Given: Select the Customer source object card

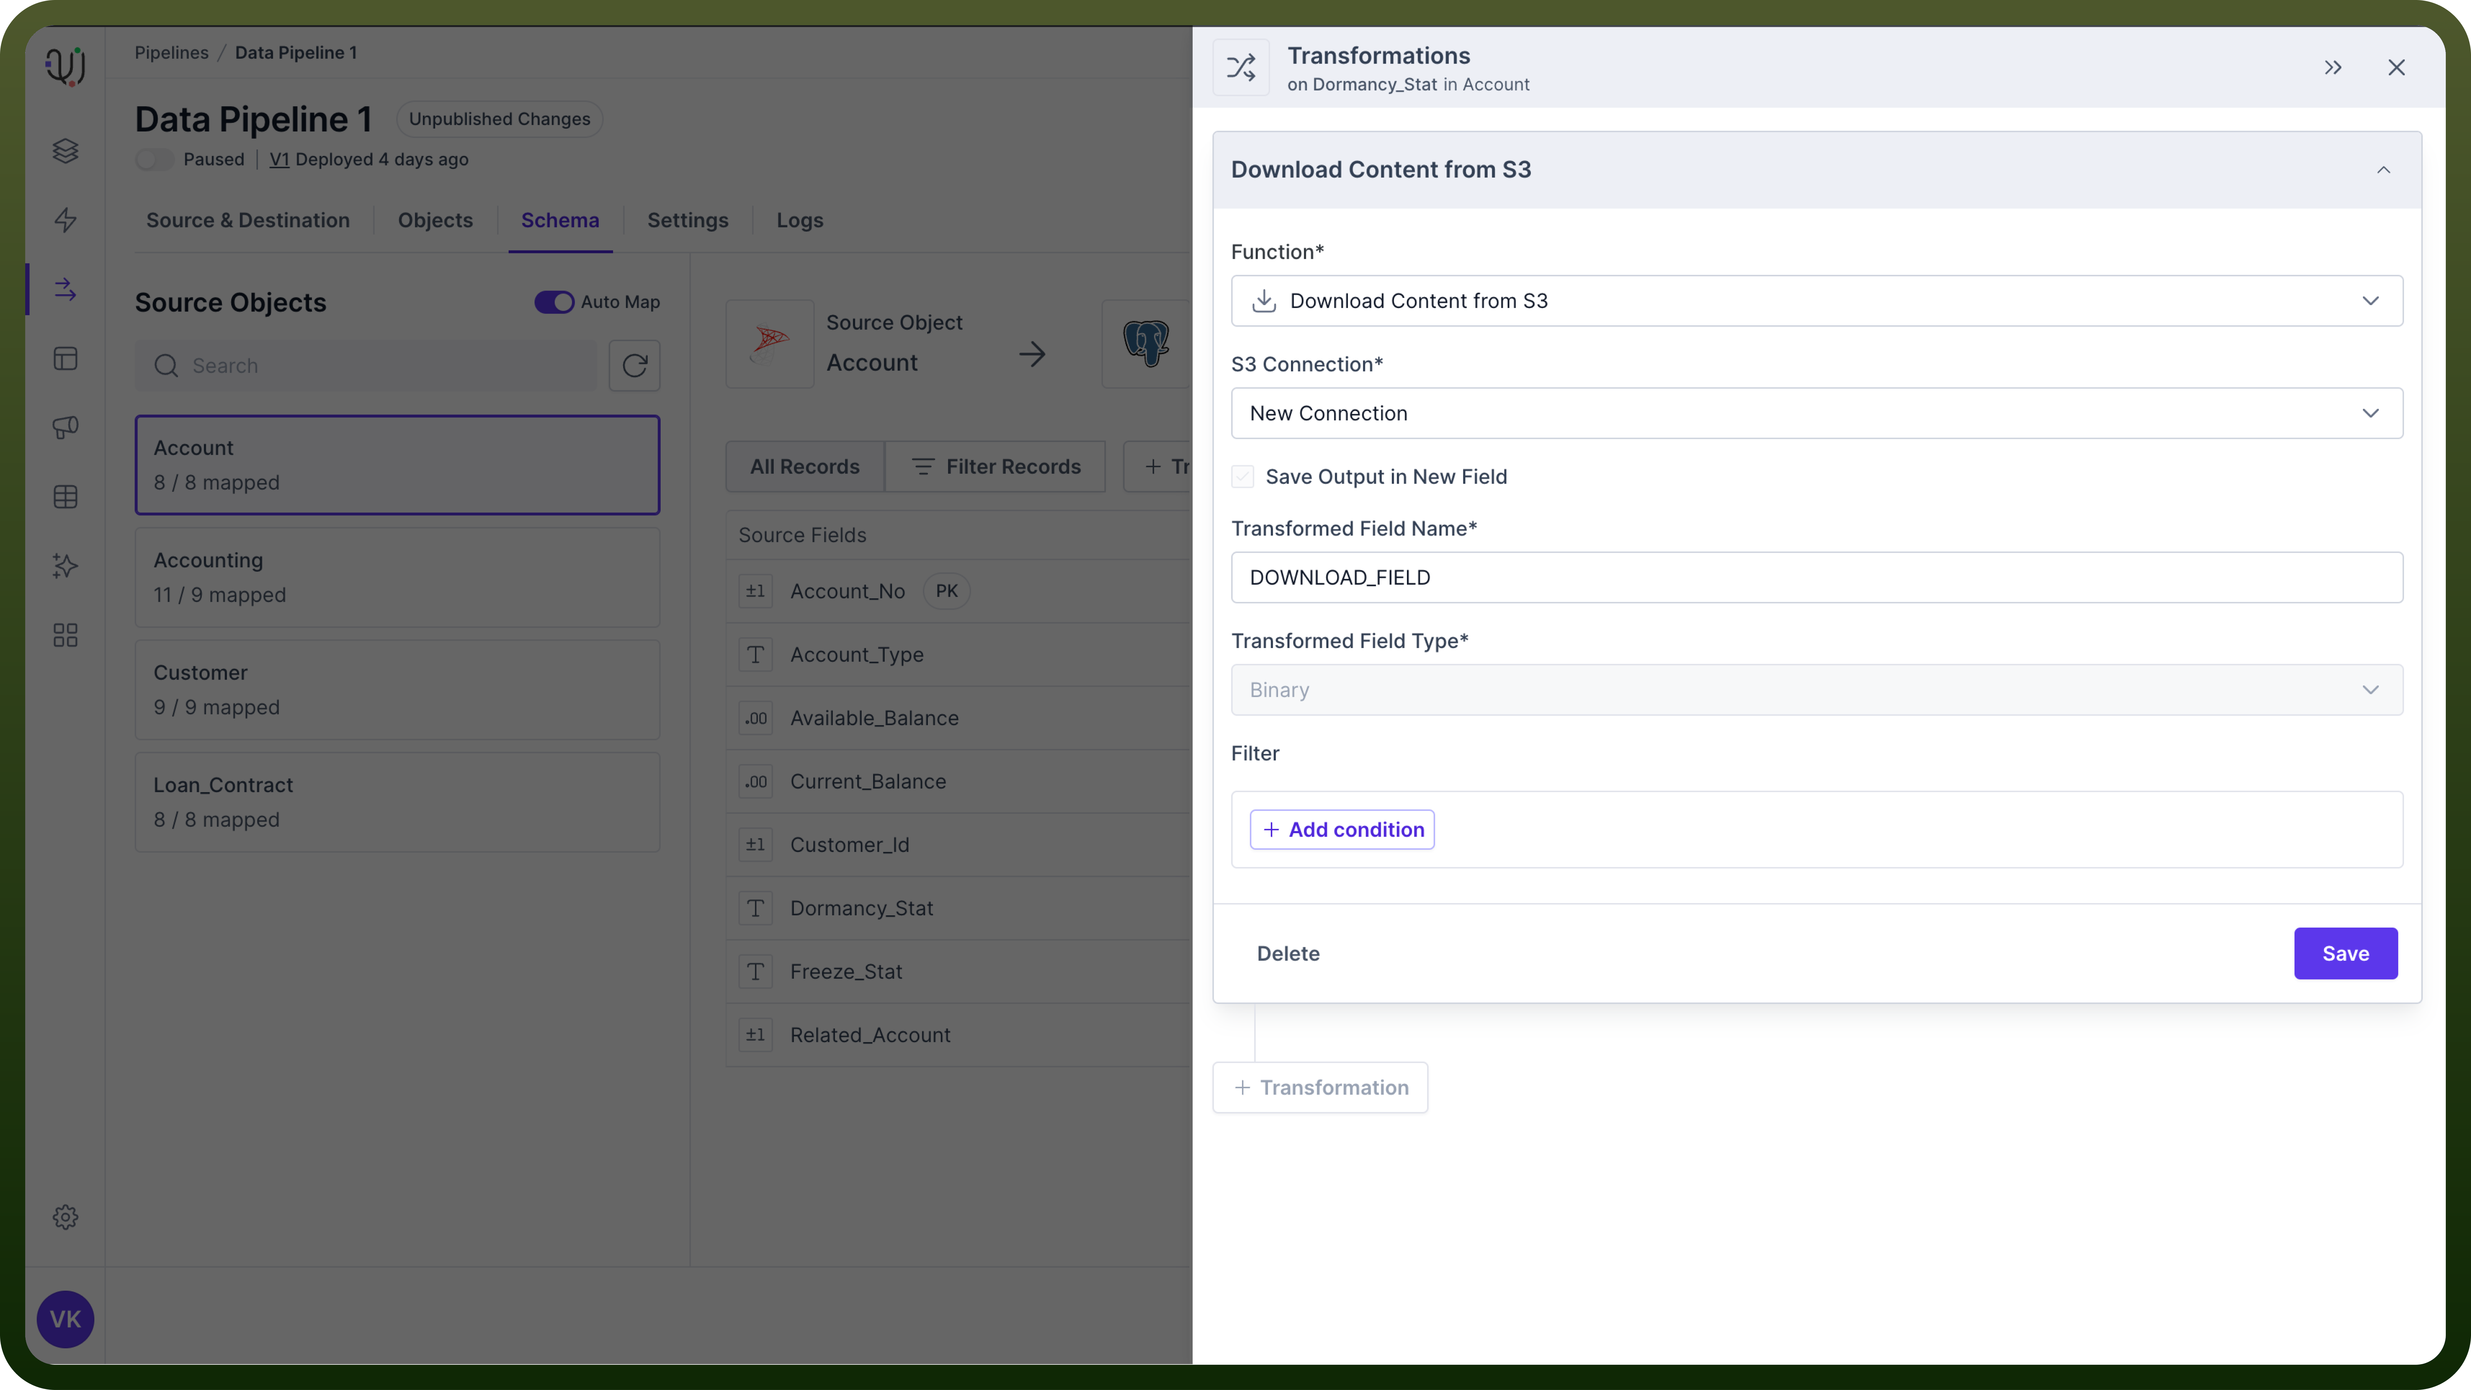Looking at the screenshot, I should 397,690.
